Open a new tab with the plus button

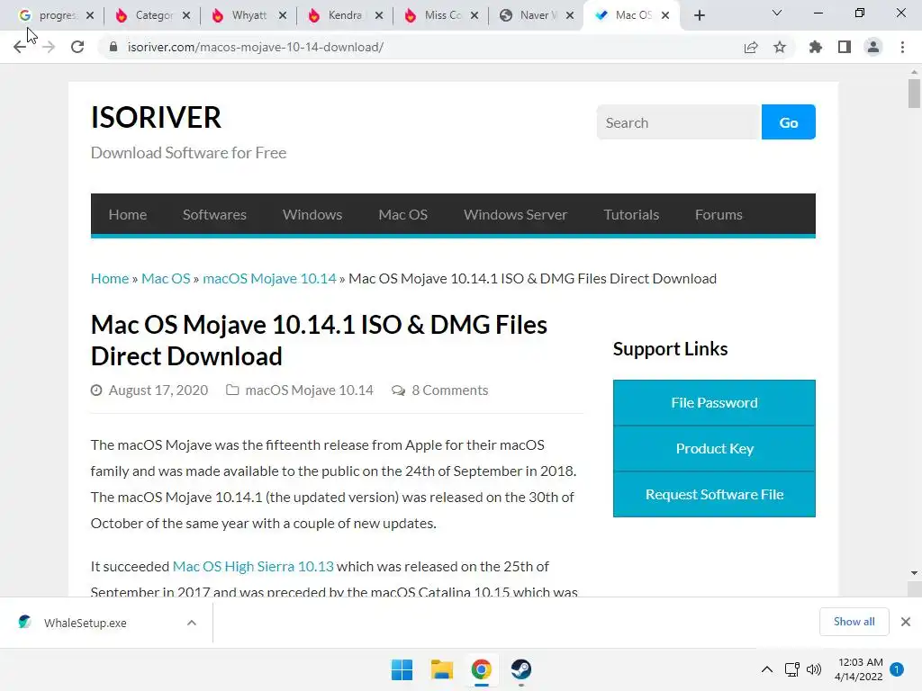coord(699,15)
